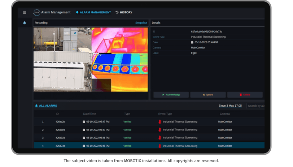
Task: Click the Type column header
Action: [127, 114]
